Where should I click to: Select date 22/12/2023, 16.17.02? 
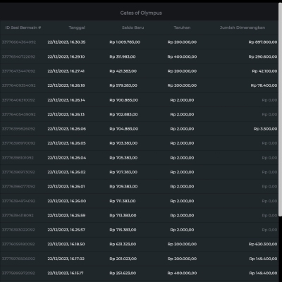point(66,259)
